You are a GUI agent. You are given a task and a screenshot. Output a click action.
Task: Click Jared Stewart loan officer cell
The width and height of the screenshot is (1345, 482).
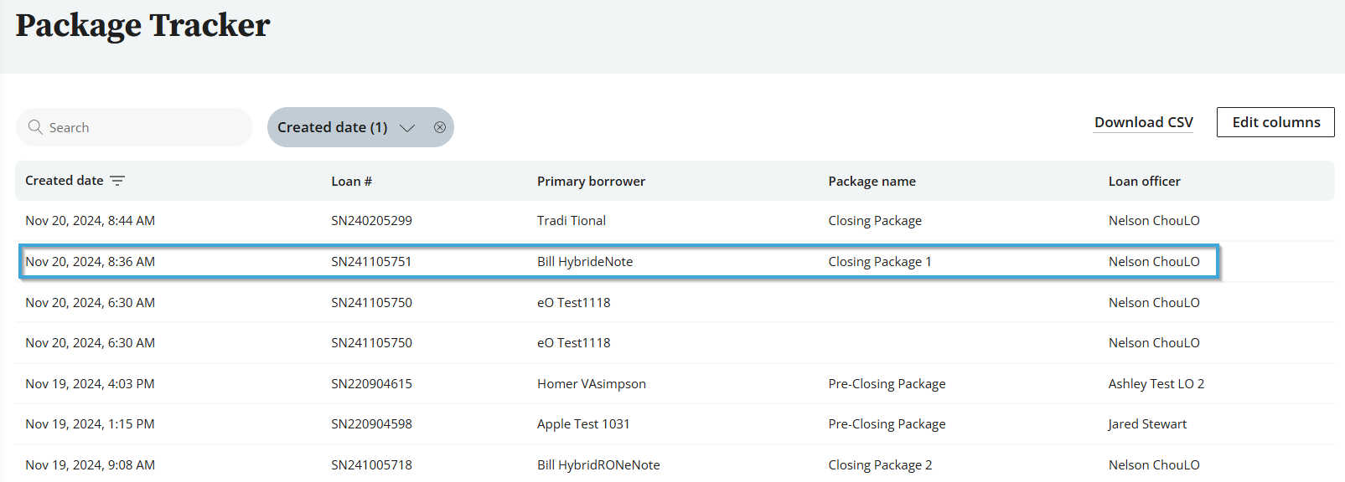point(1147,424)
